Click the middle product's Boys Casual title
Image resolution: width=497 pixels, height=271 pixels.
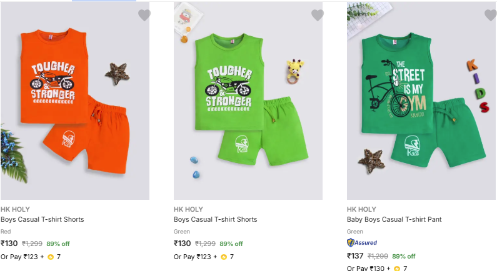coord(215,220)
